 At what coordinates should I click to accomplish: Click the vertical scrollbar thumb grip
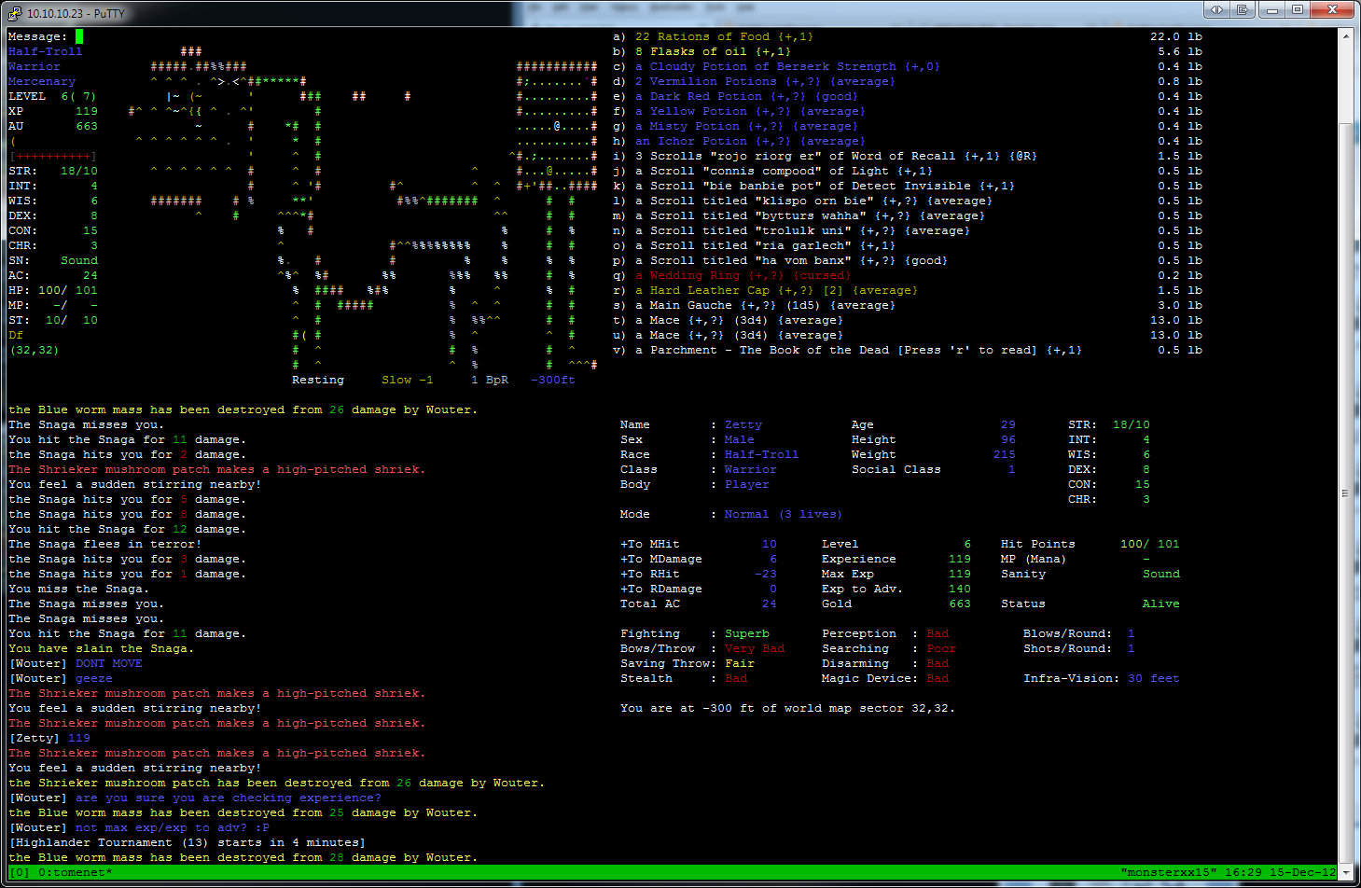[x=1346, y=493]
